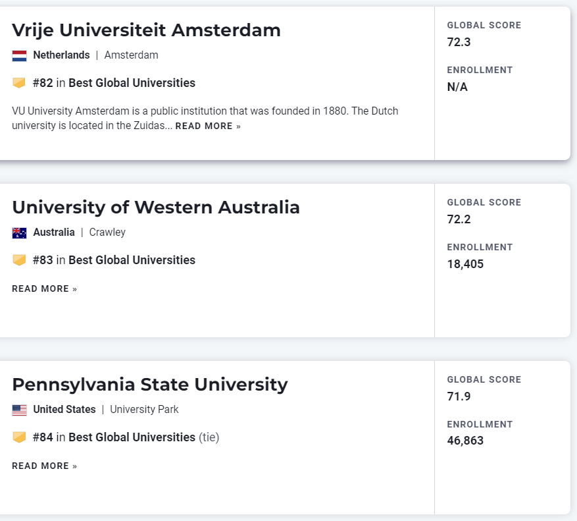Open University of Western Australia title link
This screenshot has width=577, height=521.
click(x=156, y=207)
